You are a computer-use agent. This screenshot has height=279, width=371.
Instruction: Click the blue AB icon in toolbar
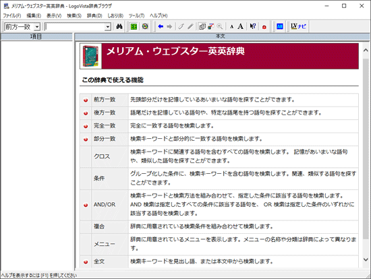point(280,26)
